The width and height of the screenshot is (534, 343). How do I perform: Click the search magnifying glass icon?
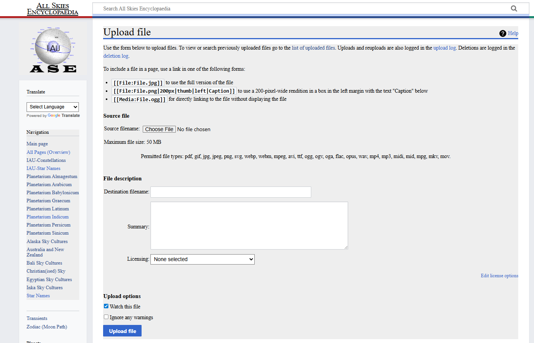coord(514,8)
